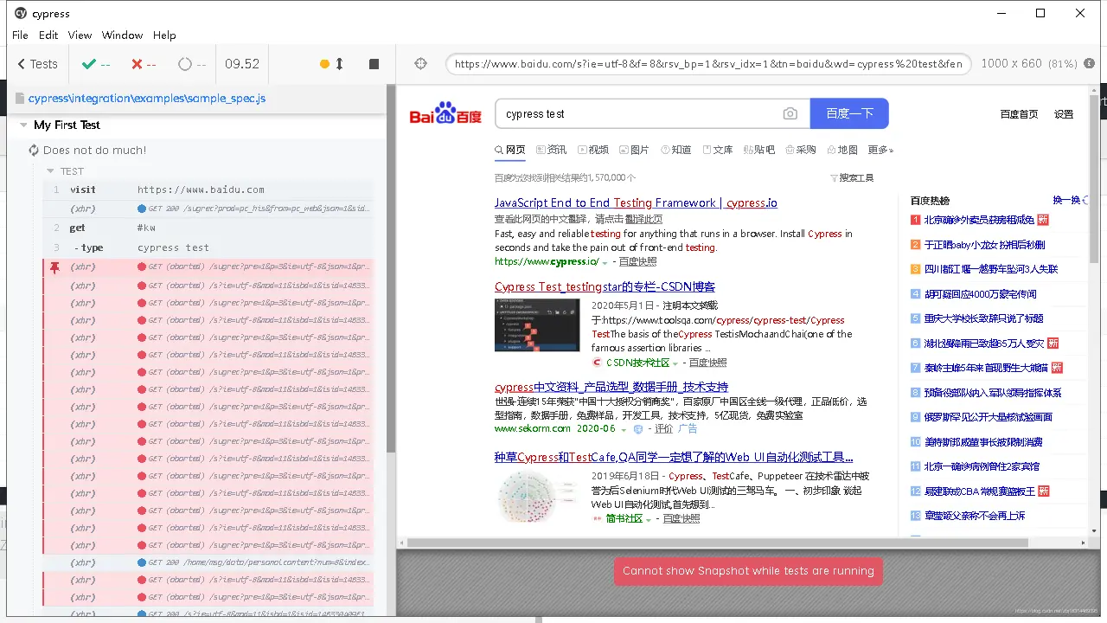Open image search via the camera icon
Image resolution: width=1107 pixels, height=623 pixels.
pos(790,113)
